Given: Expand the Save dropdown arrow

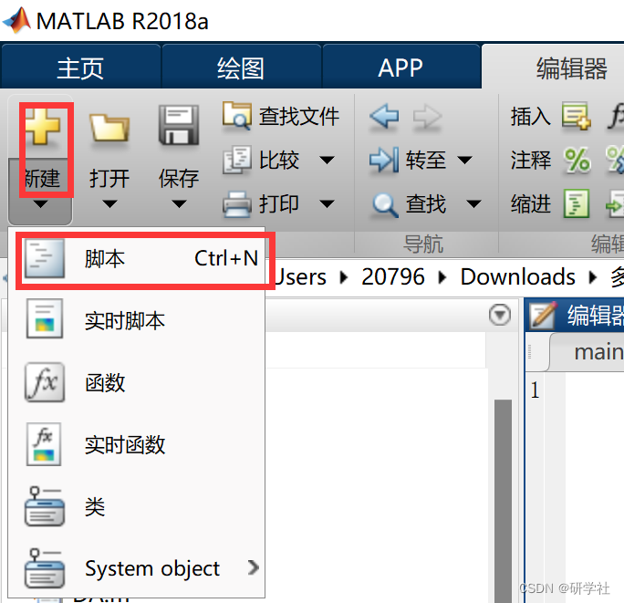Looking at the screenshot, I should (x=179, y=204).
